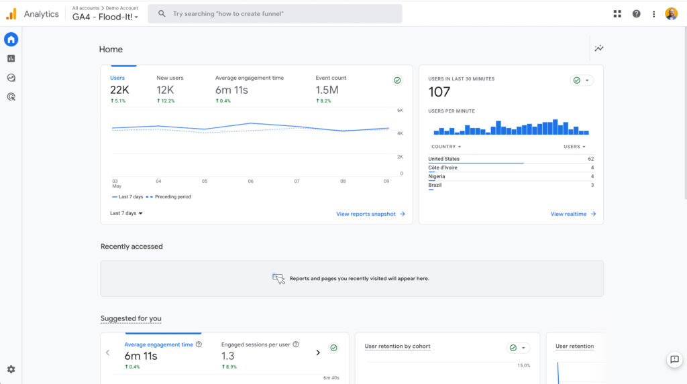Screen dimensions: 687x384
Task: Click the next arrow on suggested card
Action: click(x=318, y=353)
